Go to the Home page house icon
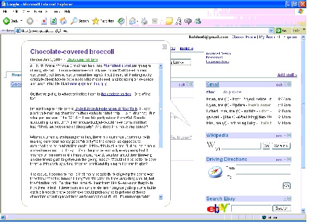Screen dimensions: 309x224 pos(63,21)
